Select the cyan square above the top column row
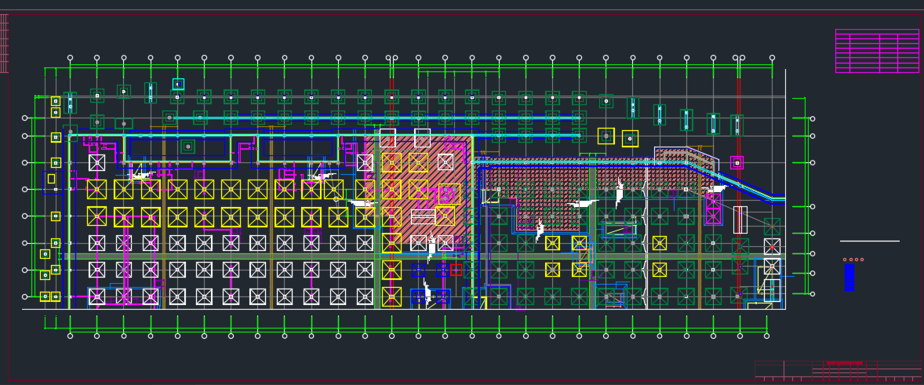This screenshot has width=924, height=385. tap(178, 84)
